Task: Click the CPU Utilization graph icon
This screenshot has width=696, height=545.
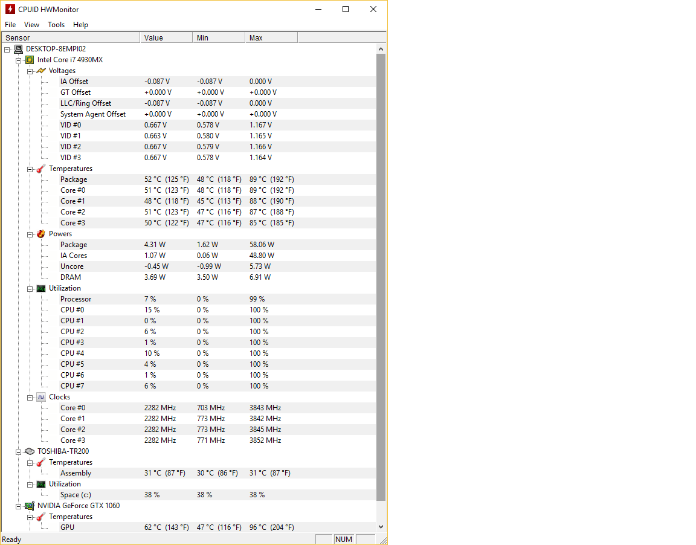Action: click(41, 288)
